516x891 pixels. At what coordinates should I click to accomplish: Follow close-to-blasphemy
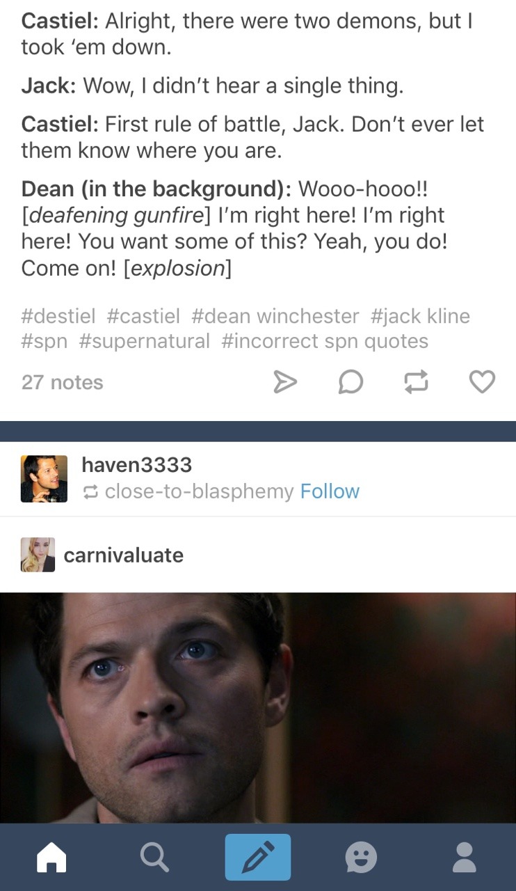click(x=330, y=491)
